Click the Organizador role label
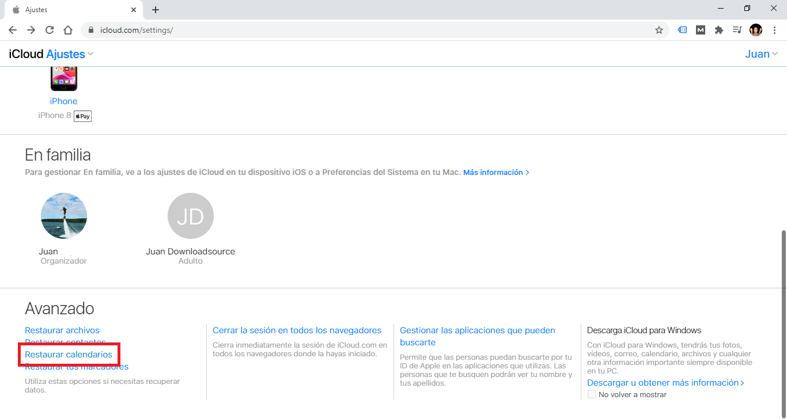The width and height of the screenshot is (787, 419). tap(63, 261)
